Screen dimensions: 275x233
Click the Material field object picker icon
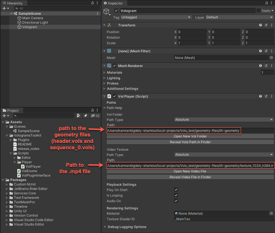(271, 214)
